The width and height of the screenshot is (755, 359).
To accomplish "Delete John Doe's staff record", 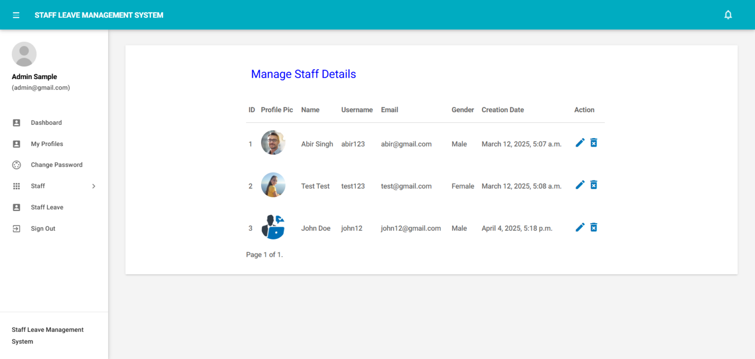I will pos(594,227).
